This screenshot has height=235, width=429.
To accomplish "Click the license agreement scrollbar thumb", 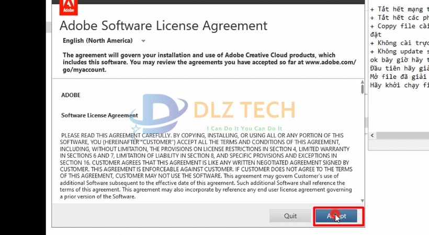I will (362, 89).
